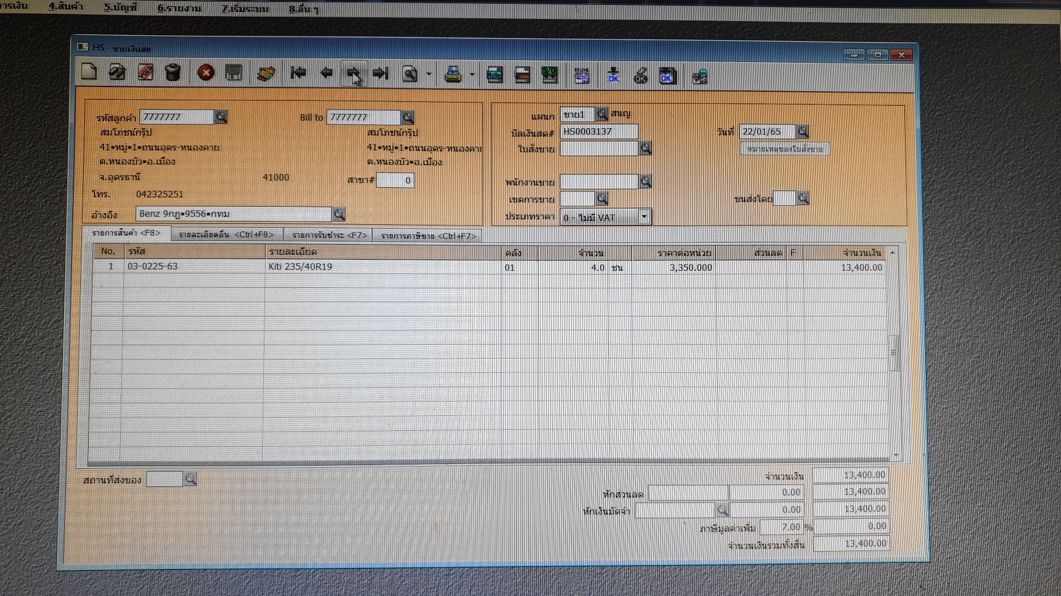Create a new document with the blank page icon
The height and width of the screenshot is (596, 1061).
[89, 72]
